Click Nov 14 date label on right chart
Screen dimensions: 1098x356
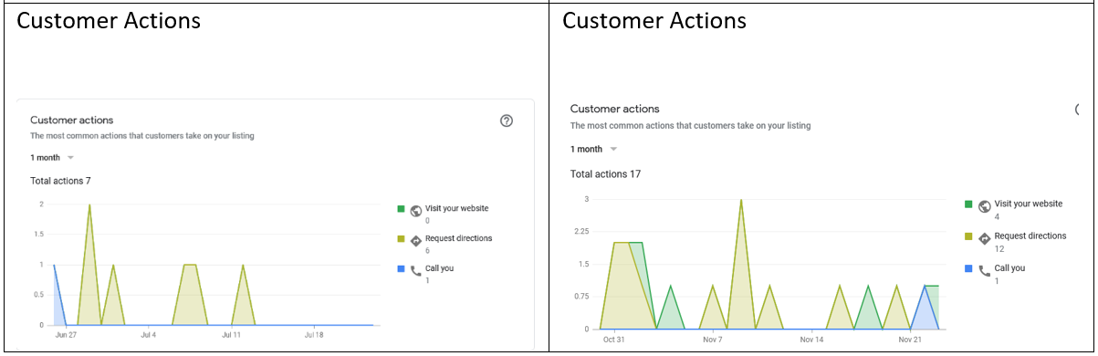811,339
